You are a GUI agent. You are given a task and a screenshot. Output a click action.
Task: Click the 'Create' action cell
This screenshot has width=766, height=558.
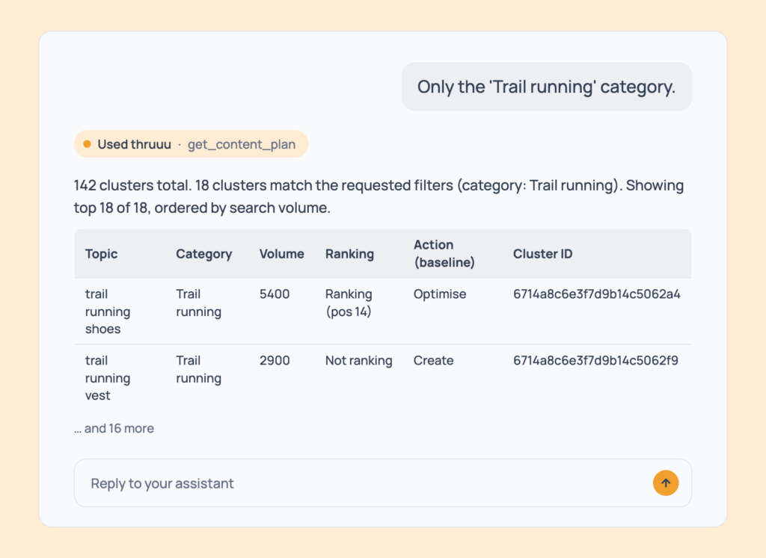433,361
